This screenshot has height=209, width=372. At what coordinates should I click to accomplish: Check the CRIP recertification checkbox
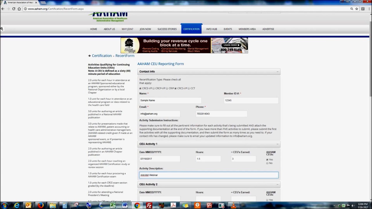click(x=167, y=89)
